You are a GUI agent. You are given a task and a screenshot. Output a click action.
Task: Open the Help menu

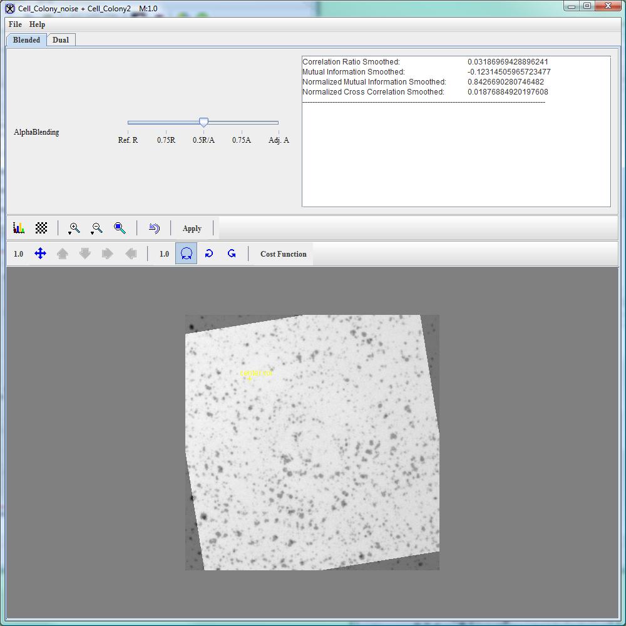[x=38, y=24]
